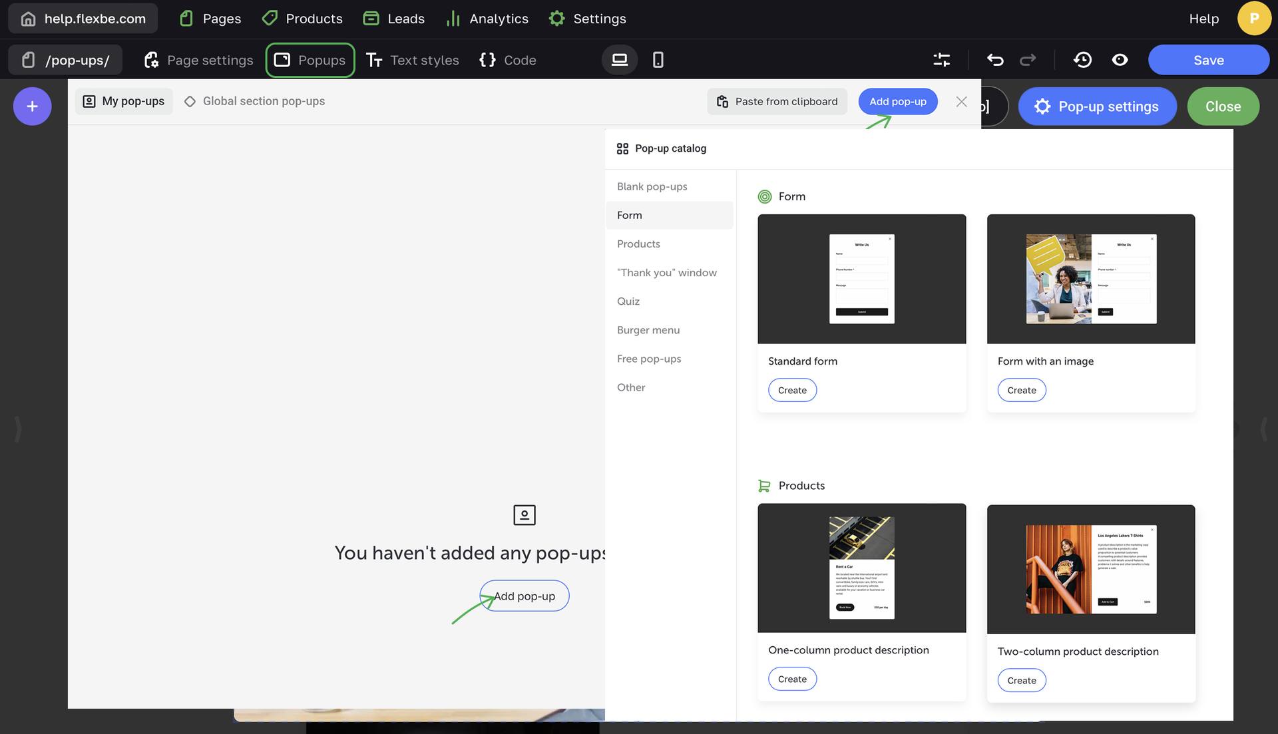Switch to desktop device view
Viewport: 1278px width, 734px height.
(620, 60)
